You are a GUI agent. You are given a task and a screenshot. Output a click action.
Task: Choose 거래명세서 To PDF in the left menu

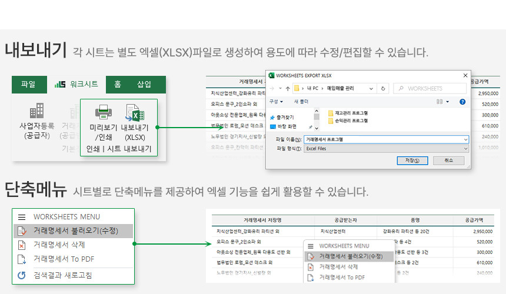64,259
